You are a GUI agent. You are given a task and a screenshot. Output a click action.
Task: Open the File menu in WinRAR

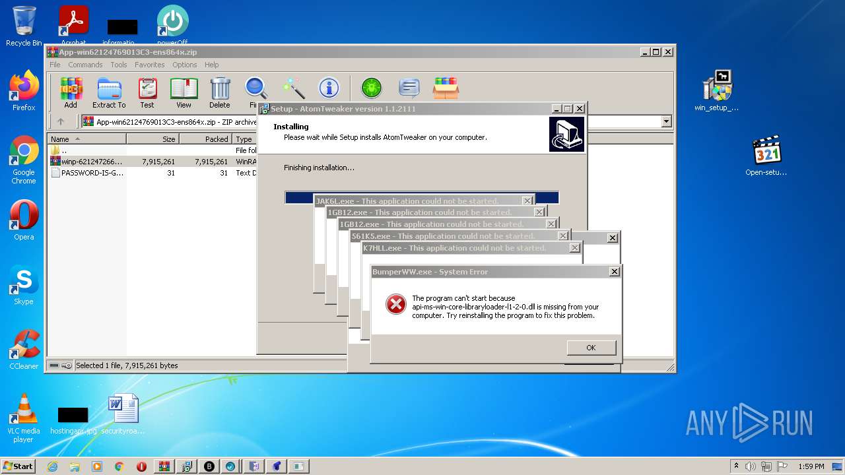[x=55, y=65]
